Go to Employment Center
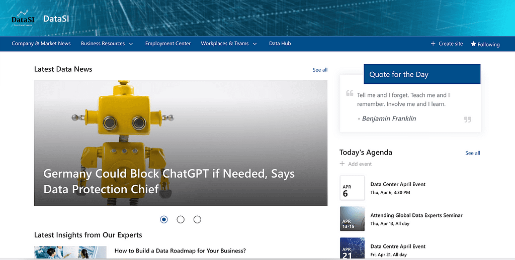Viewport: 515px width, 260px height. point(168,43)
